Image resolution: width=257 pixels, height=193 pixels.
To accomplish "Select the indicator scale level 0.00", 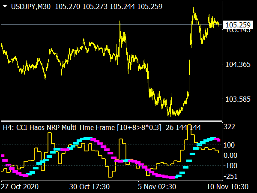I will point(230,155).
